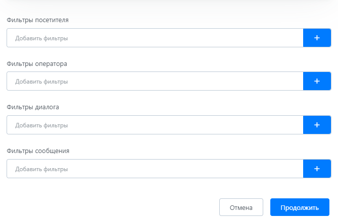Select the blue plus under Фильтры посетителя
Screen dimensions: 338x222
317,38
